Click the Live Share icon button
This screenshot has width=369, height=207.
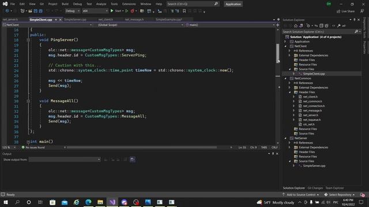point(345,11)
